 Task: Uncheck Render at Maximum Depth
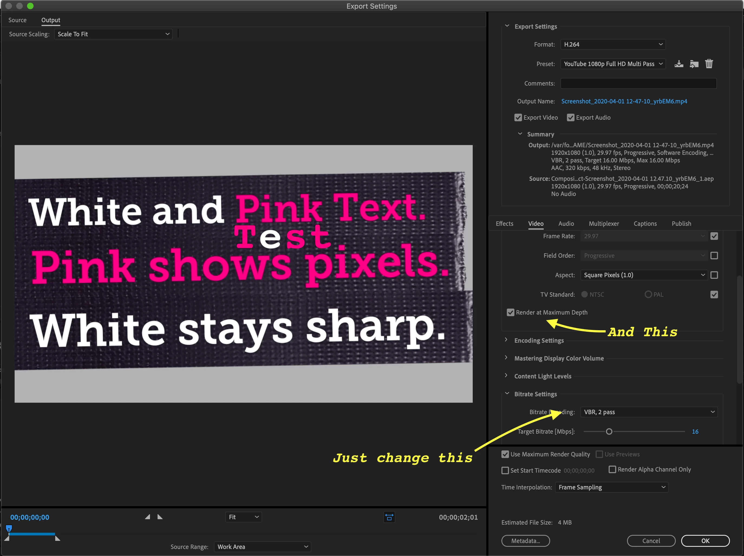pos(510,312)
